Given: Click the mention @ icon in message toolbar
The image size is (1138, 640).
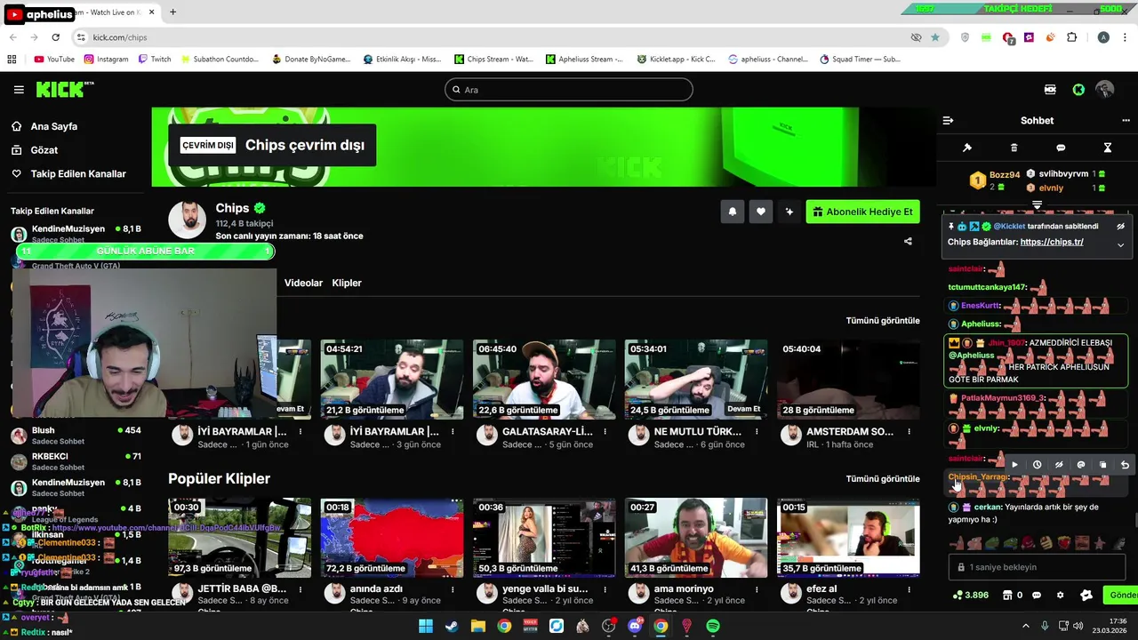Looking at the screenshot, I should click(1081, 465).
